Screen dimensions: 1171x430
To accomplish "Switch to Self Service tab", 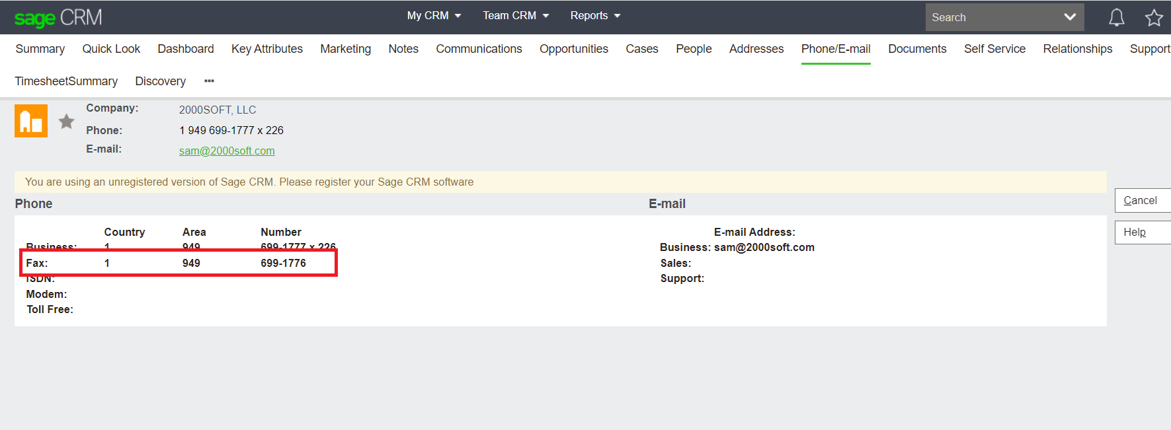I will point(994,49).
